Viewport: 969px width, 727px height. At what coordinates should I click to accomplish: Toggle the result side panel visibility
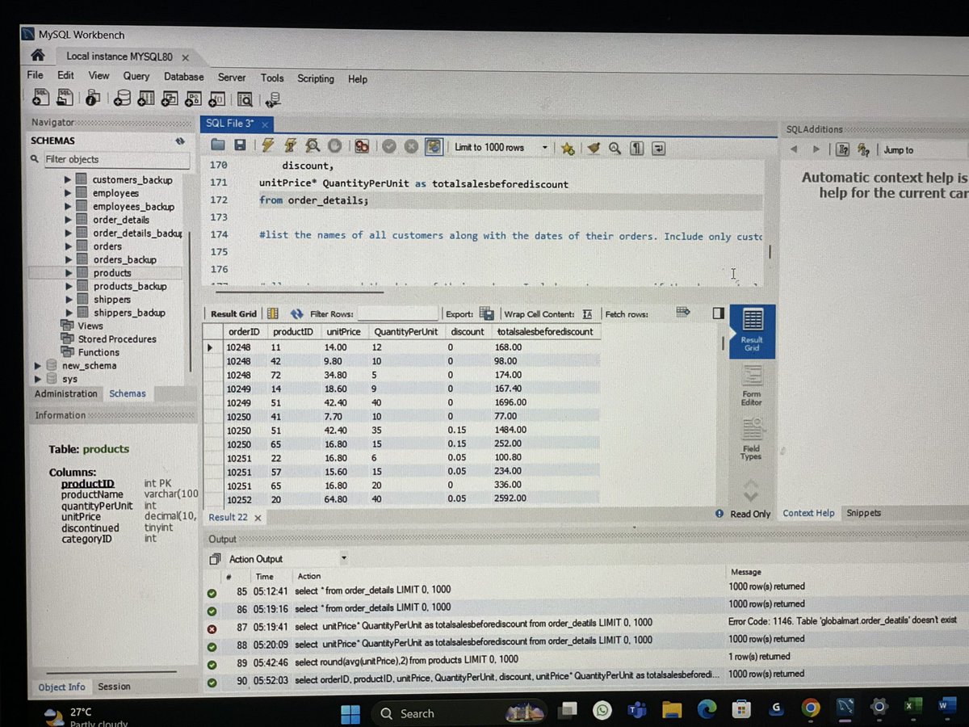(718, 313)
